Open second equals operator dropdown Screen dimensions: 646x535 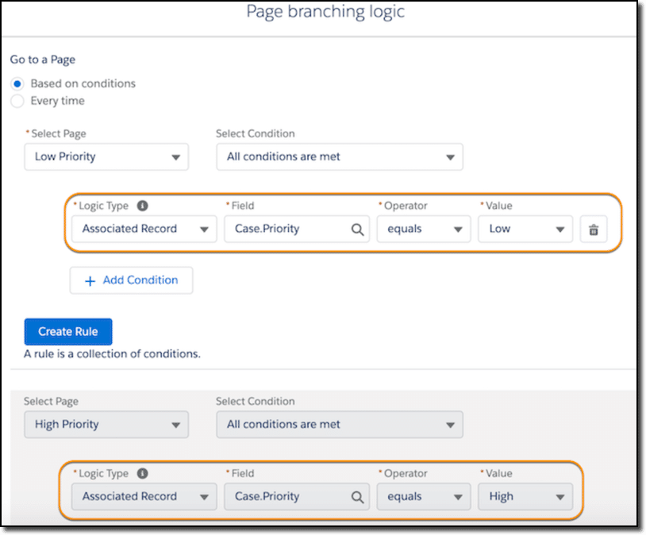coord(424,497)
